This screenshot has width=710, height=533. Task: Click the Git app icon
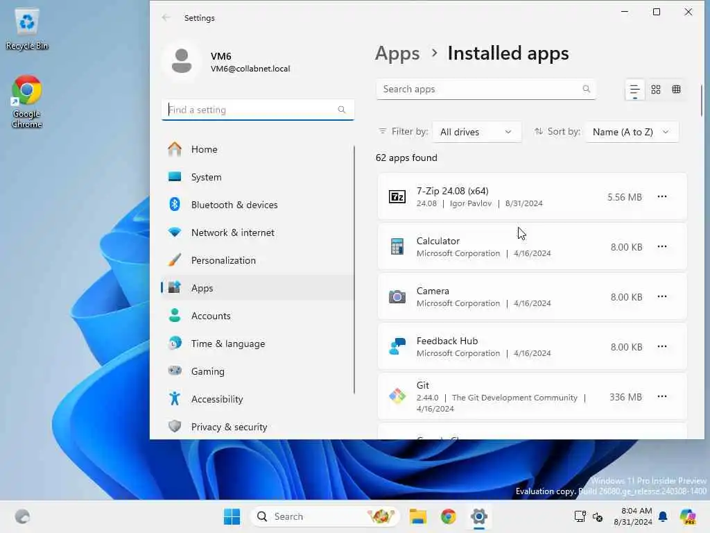(397, 396)
